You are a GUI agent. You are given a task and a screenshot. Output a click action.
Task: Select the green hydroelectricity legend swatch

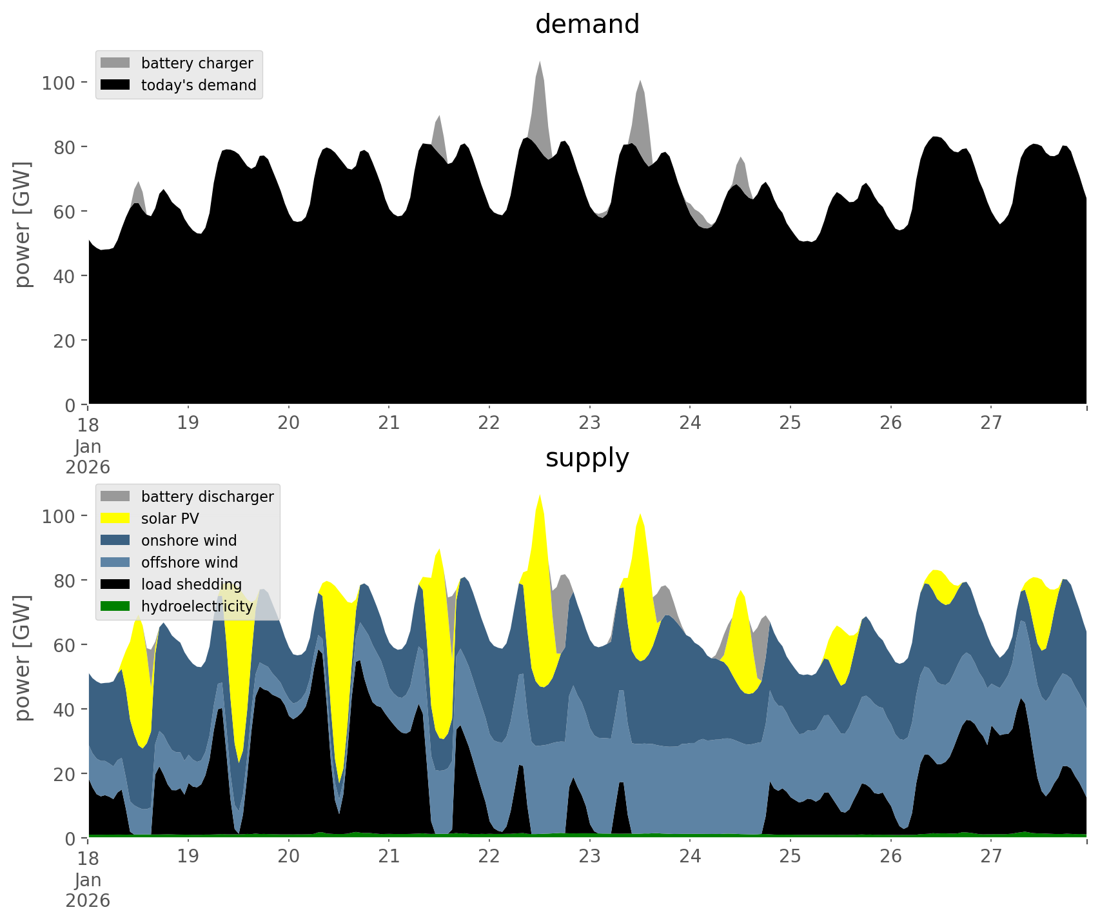pos(115,606)
